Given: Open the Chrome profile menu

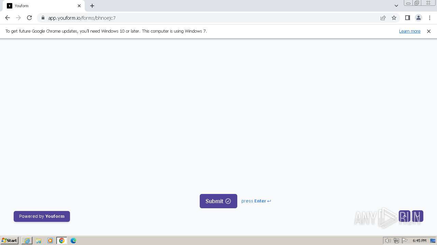Looking at the screenshot, I should pyautogui.click(x=419, y=18).
